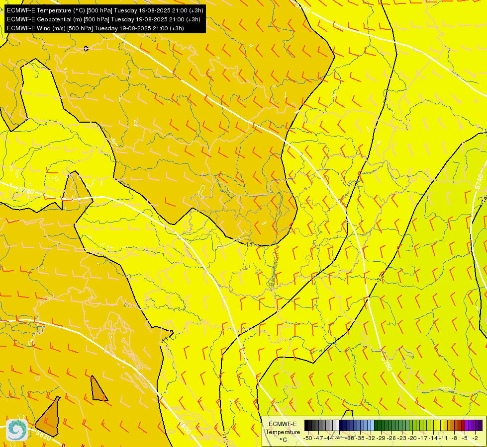Viewport: 487px width, 447px height.
Task: Select the darkest purple swatch ending the legend
Action: click(481, 425)
